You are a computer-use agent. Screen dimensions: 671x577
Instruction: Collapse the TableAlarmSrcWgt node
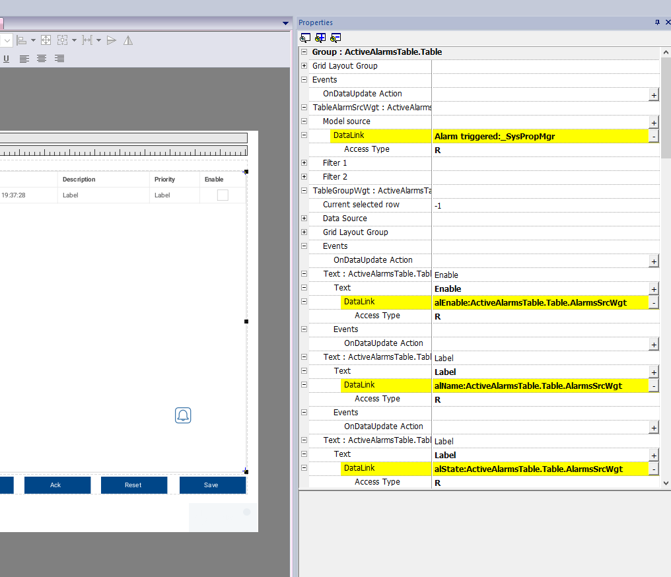click(304, 108)
